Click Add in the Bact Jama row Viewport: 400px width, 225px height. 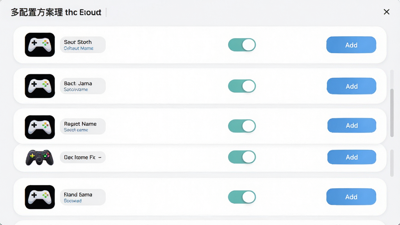click(352, 86)
